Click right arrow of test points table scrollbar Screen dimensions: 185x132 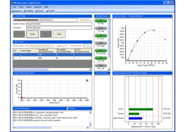[x=90, y=69]
